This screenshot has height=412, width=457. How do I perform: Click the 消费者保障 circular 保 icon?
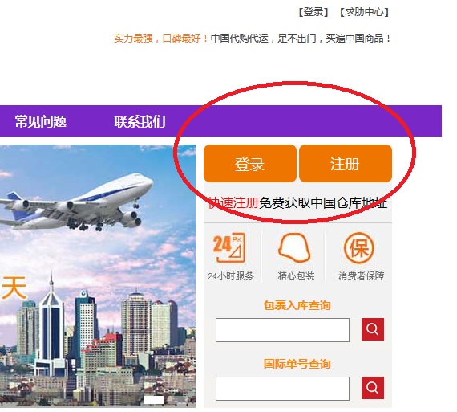pos(358,248)
